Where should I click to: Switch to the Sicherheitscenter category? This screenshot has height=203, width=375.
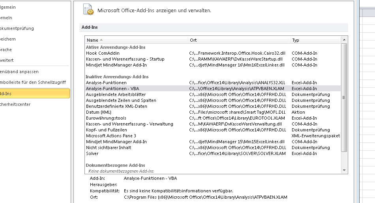coord(15,104)
